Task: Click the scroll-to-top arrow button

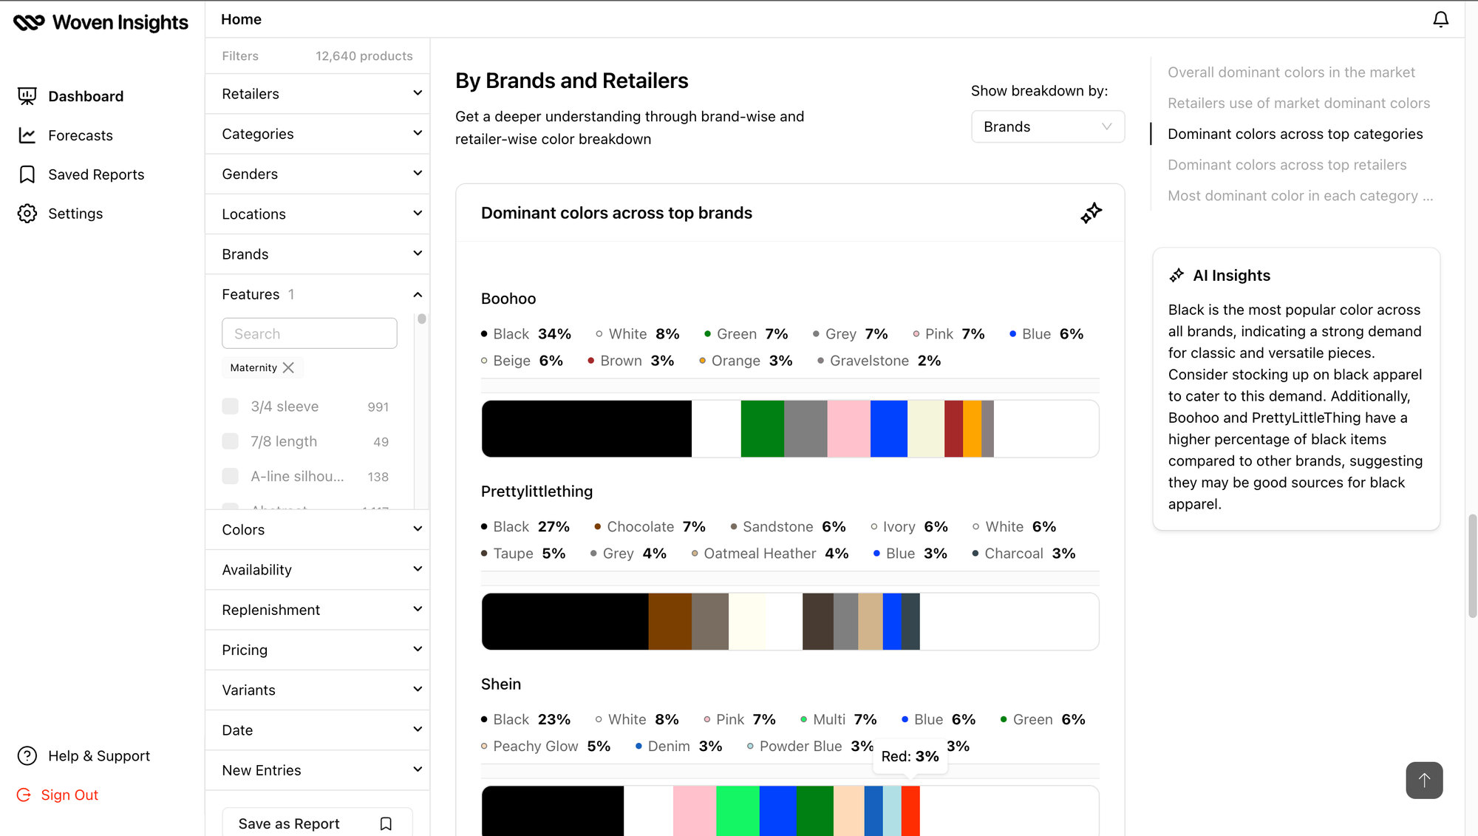Action: tap(1424, 780)
